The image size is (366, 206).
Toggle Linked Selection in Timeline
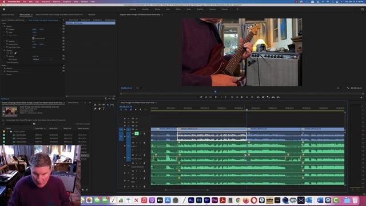131,109
